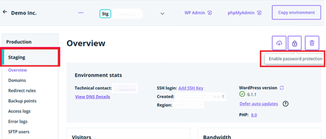Open the Domains sidebar item
326x139 pixels.
[x=17, y=80]
